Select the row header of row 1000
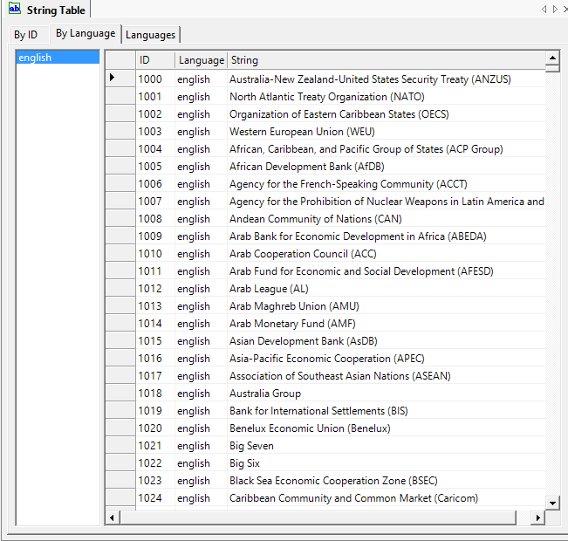 (120, 79)
